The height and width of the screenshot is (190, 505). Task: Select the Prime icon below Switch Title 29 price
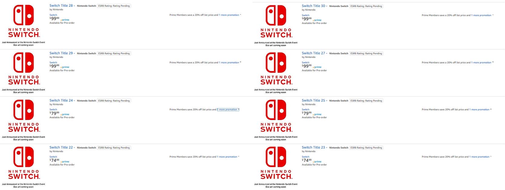click(x=64, y=67)
